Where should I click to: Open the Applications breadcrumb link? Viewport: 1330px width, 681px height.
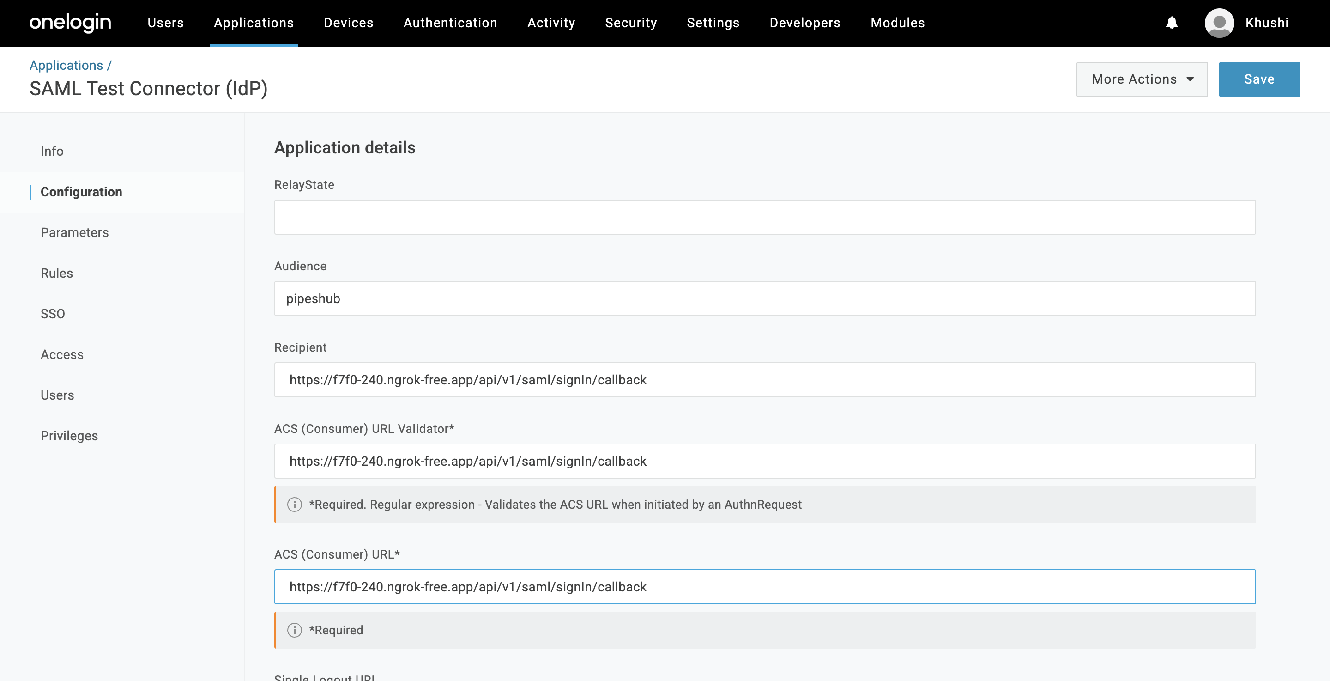[66, 65]
